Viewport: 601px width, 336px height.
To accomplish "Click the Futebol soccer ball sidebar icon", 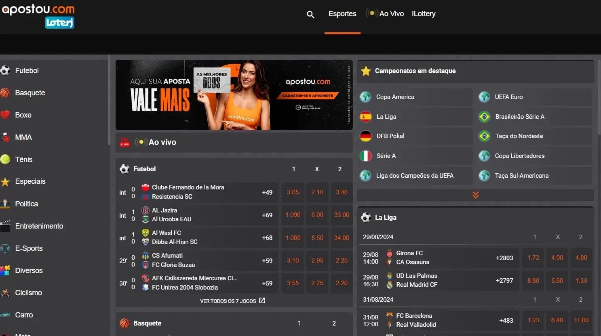I will [5, 70].
